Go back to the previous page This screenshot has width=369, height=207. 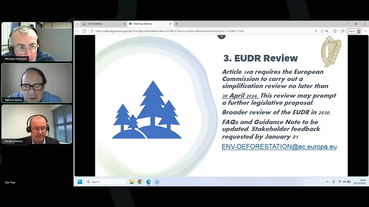coord(77,31)
